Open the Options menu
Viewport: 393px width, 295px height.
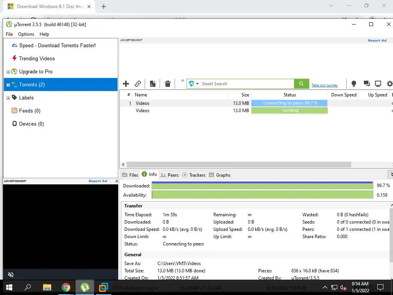click(26, 34)
